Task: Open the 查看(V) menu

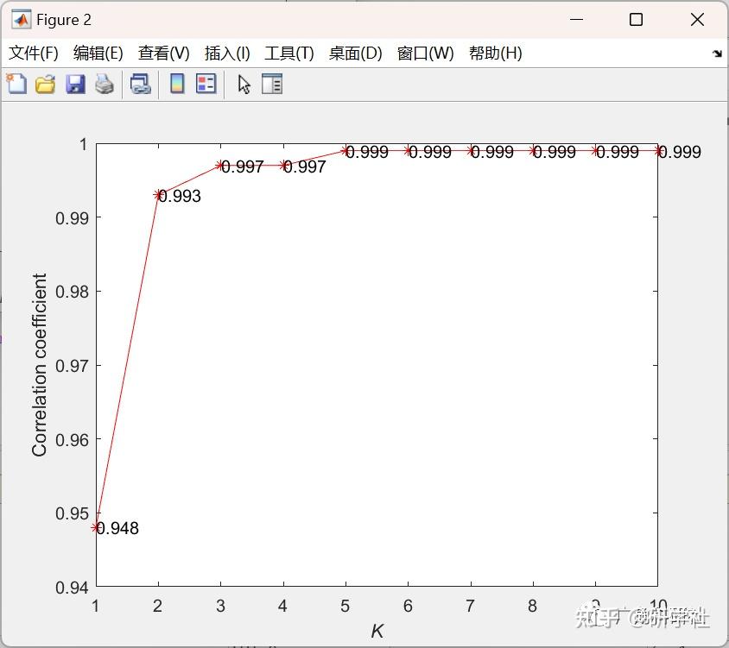Action: (x=162, y=53)
